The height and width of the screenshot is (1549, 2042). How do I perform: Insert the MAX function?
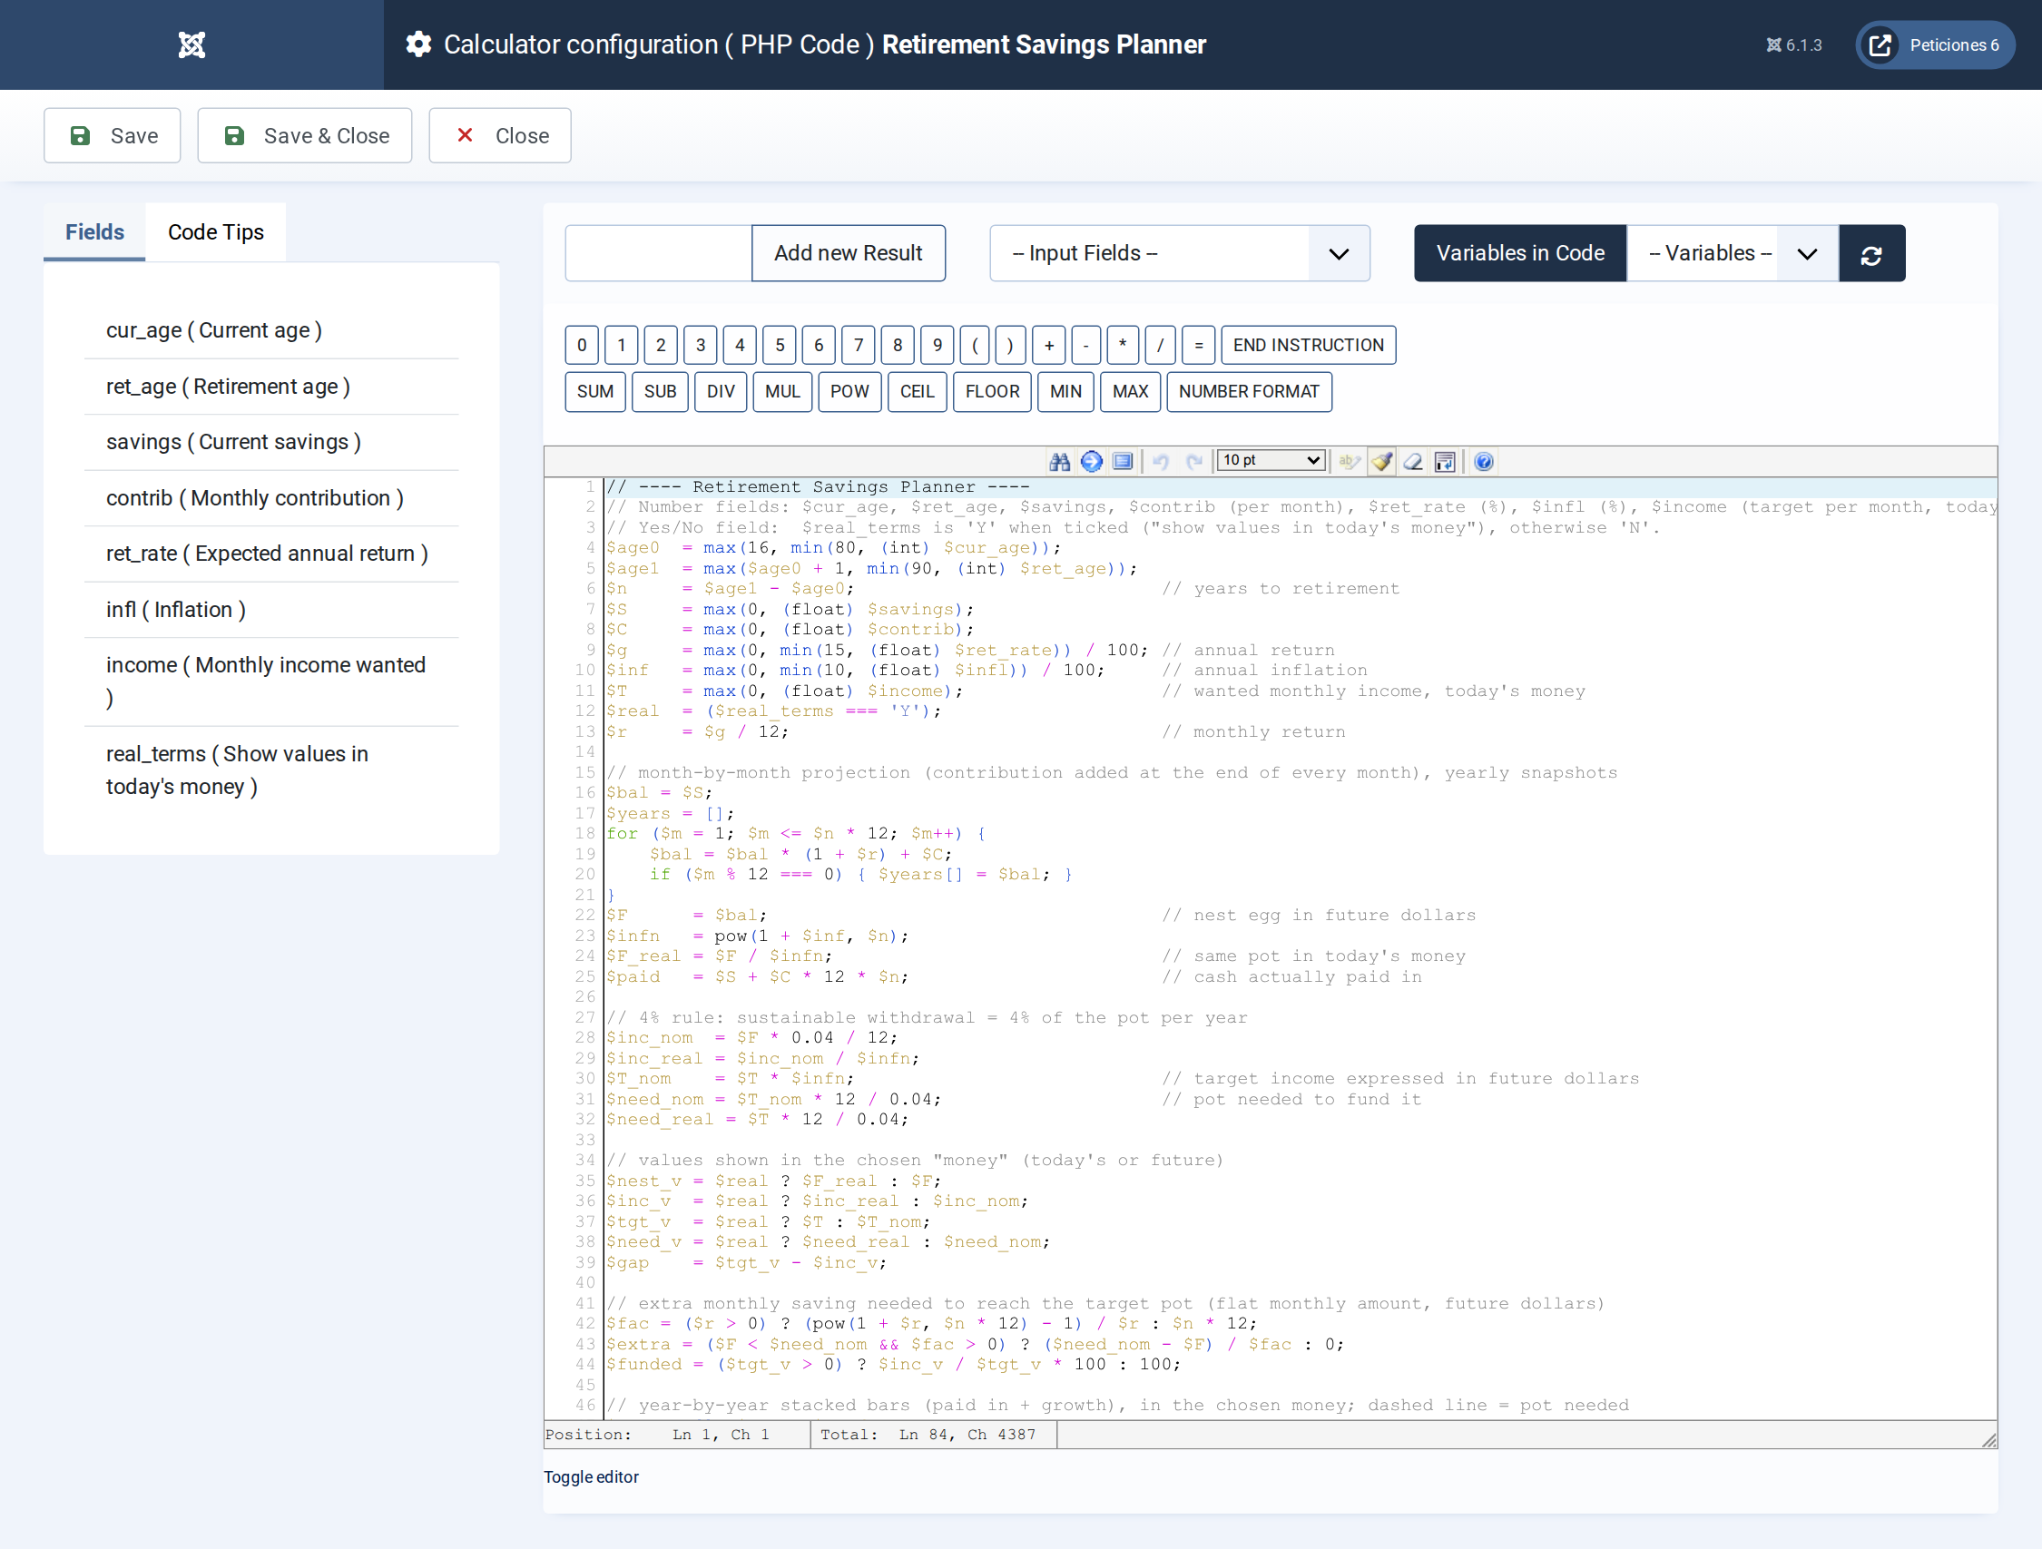pyautogui.click(x=1130, y=391)
